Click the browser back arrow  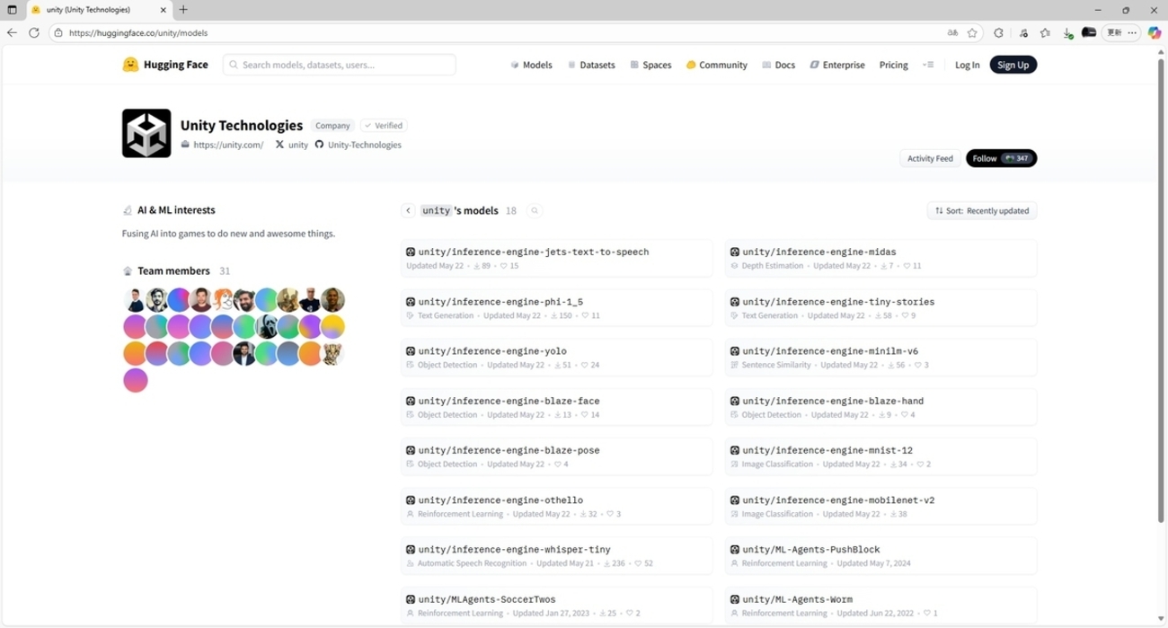click(12, 32)
